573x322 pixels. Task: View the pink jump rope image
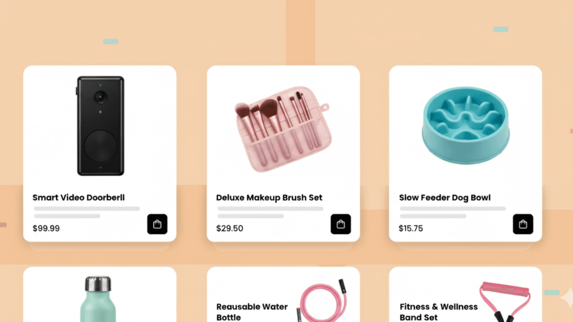click(322, 300)
